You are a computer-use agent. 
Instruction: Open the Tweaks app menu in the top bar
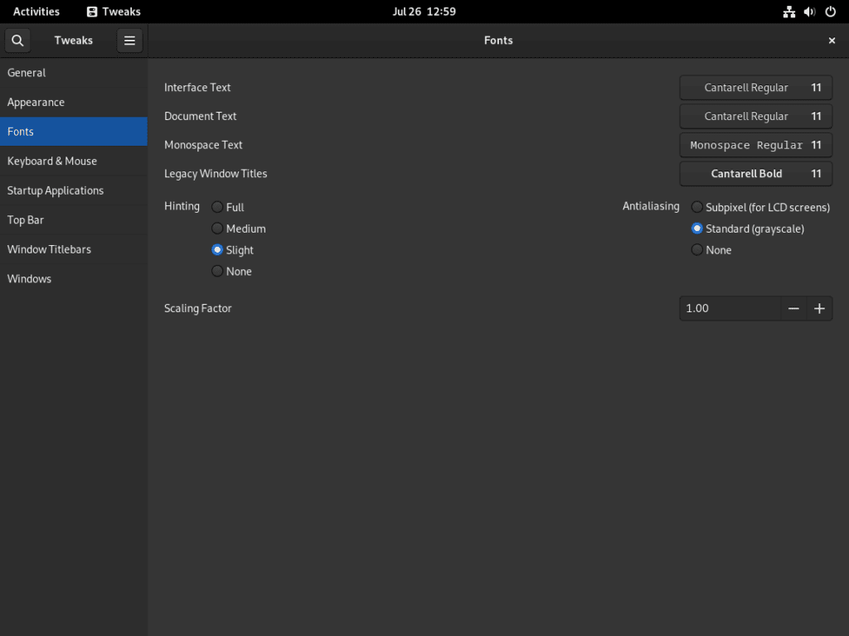(113, 12)
